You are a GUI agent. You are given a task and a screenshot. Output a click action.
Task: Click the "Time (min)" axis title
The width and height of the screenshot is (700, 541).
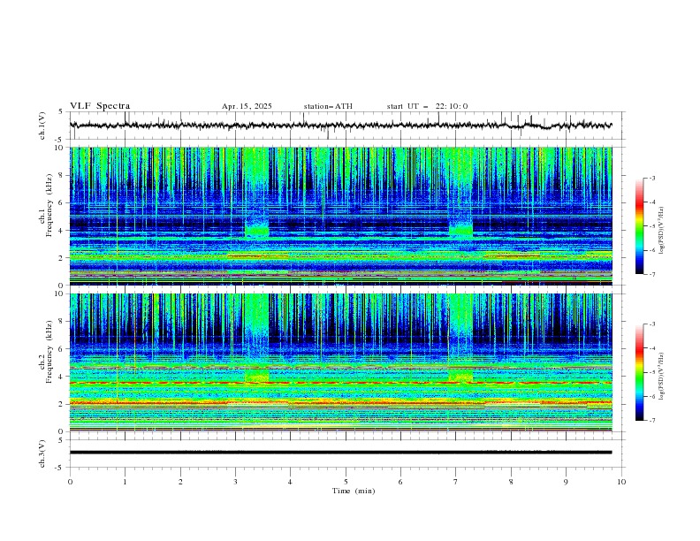click(x=354, y=491)
